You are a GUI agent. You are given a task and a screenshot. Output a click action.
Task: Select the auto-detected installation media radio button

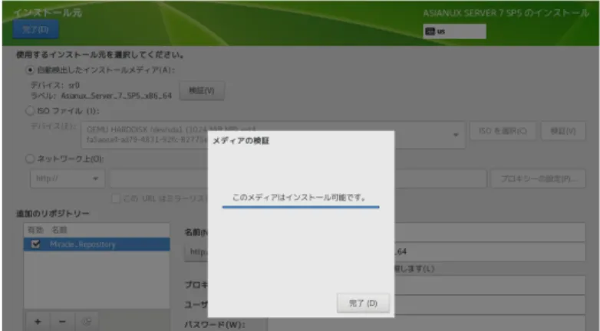click(30, 70)
